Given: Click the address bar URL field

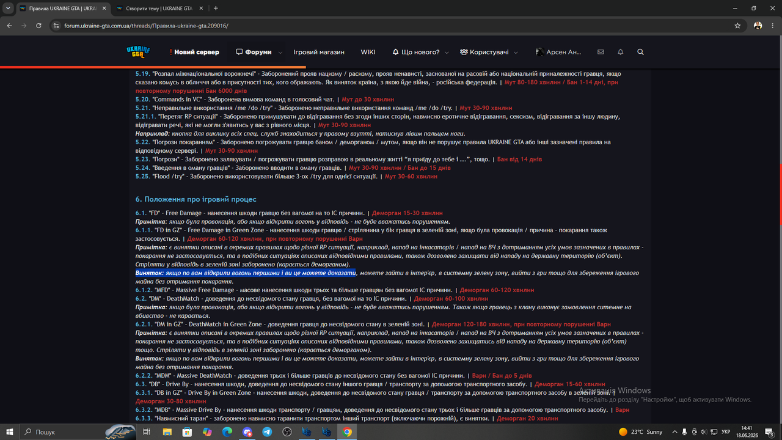Looking at the screenshot, I should [x=391, y=26].
